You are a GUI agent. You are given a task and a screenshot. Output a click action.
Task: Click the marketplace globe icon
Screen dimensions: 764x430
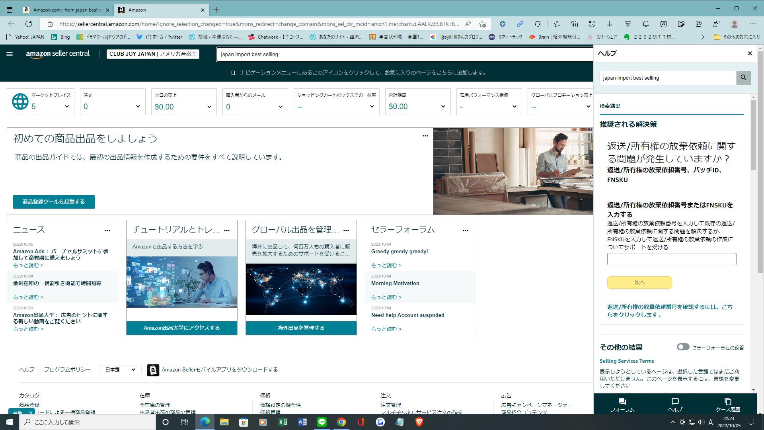20,102
